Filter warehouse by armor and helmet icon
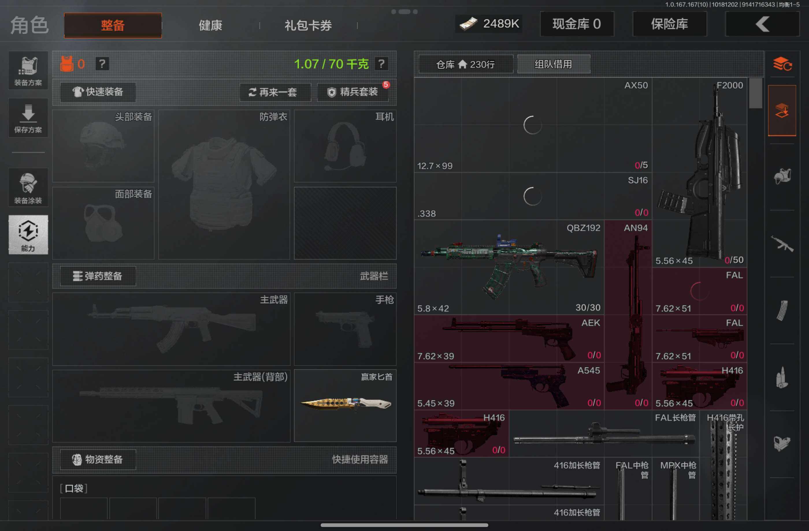The width and height of the screenshot is (809, 531). tap(782, 177)
